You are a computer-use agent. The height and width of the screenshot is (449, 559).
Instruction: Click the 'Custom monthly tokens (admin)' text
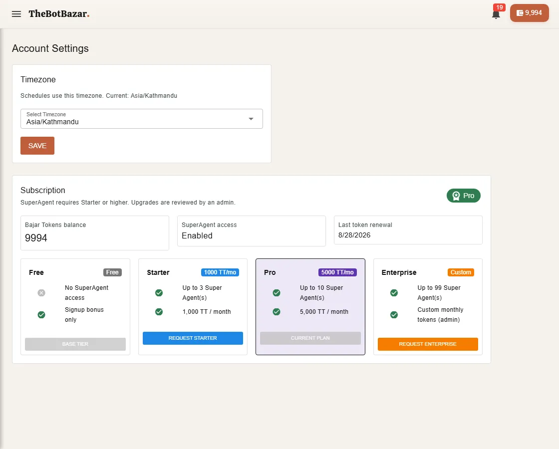[440, 315]
